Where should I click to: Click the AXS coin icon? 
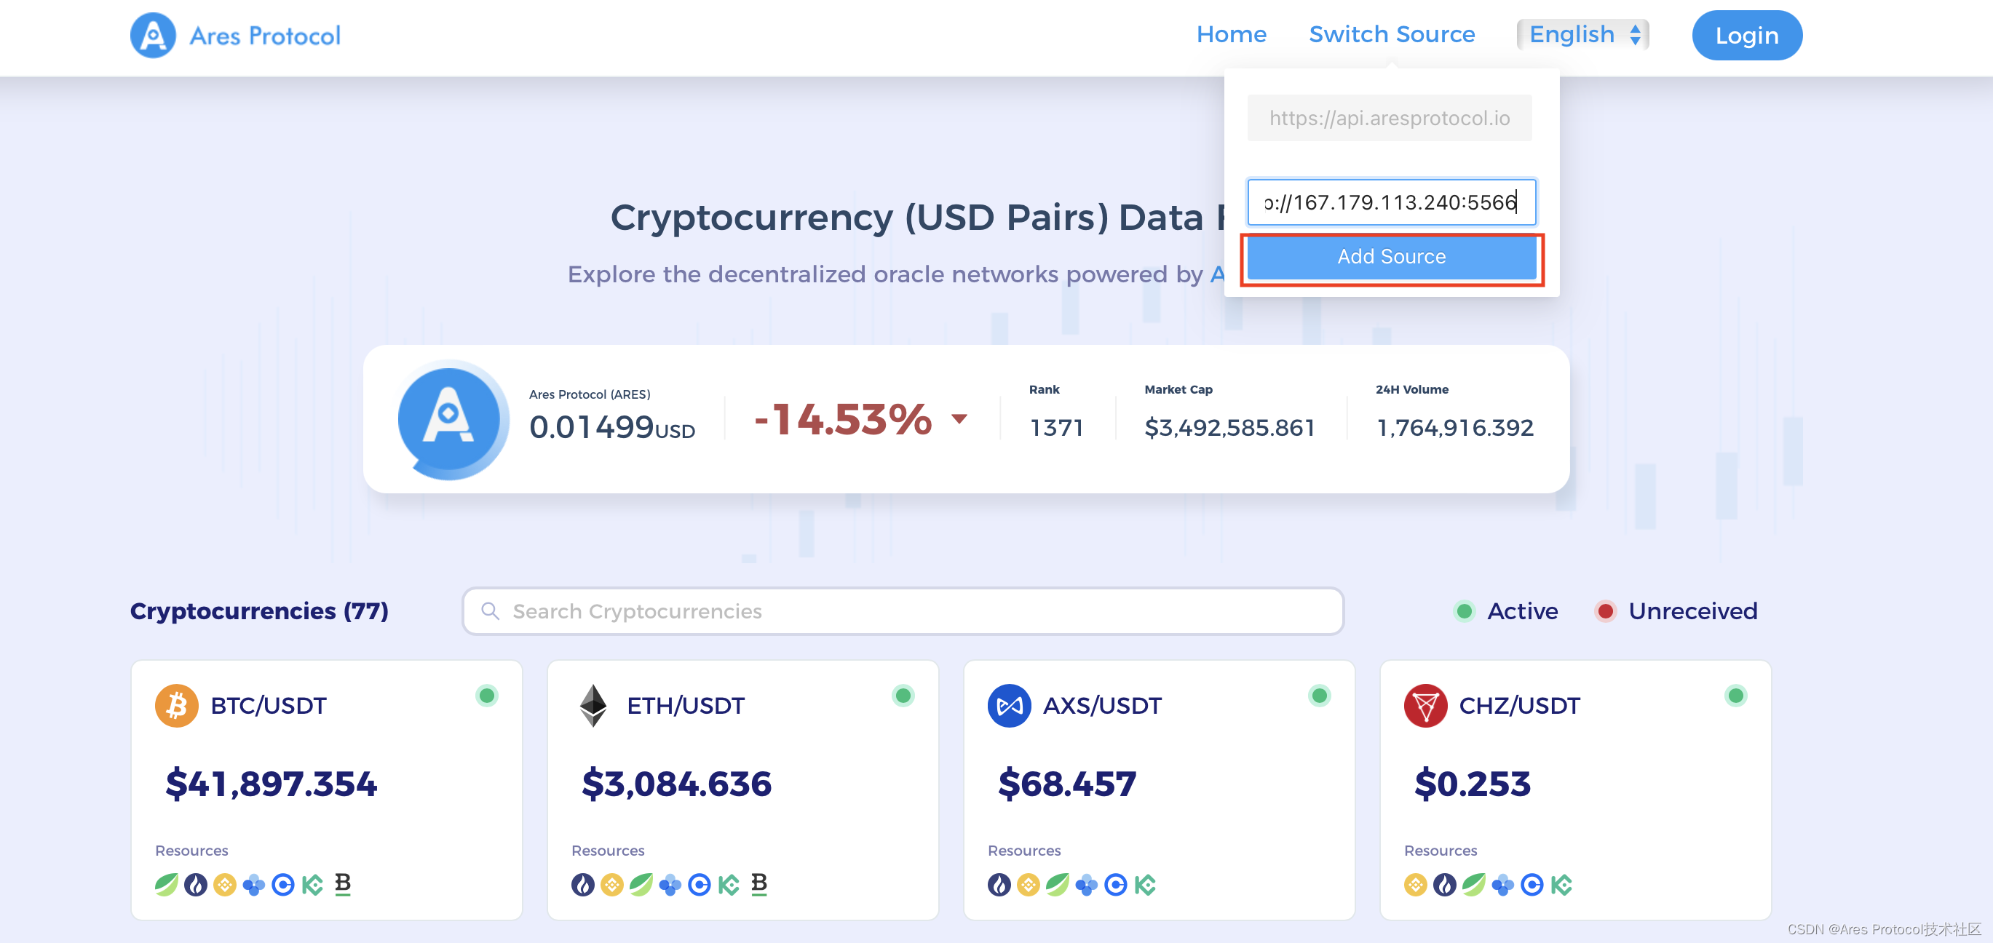(x=1009, y=705)
